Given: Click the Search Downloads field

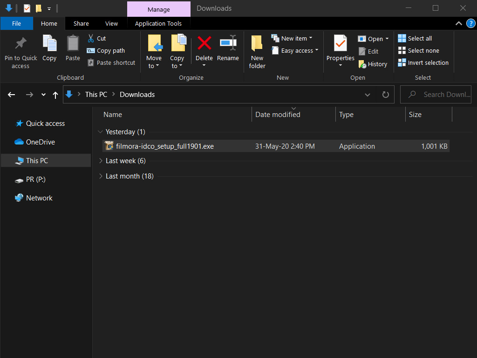Looking at the screenshot, I should click(436, 95).
